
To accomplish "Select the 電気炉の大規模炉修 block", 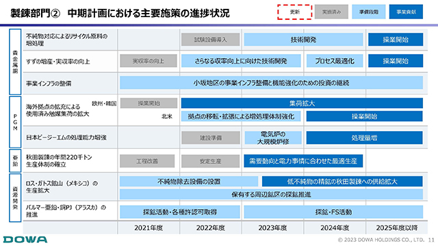I will (273, 138).
